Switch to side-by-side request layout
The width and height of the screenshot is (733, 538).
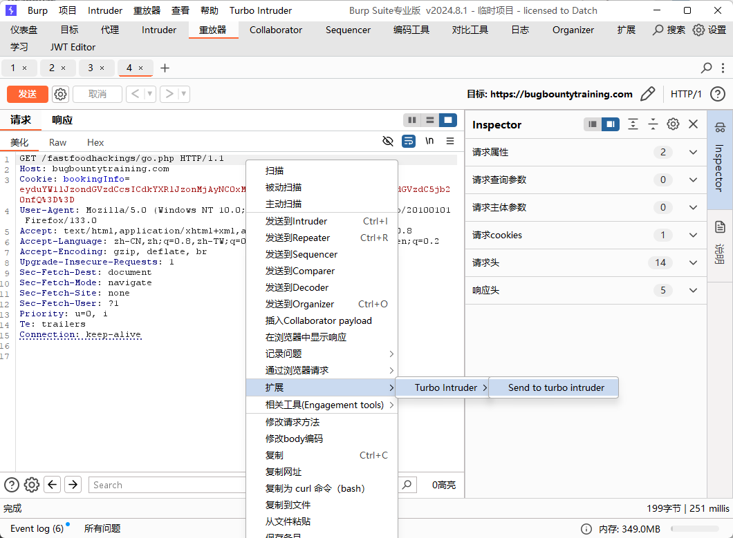pyautogui.click(x=412, y=120)
